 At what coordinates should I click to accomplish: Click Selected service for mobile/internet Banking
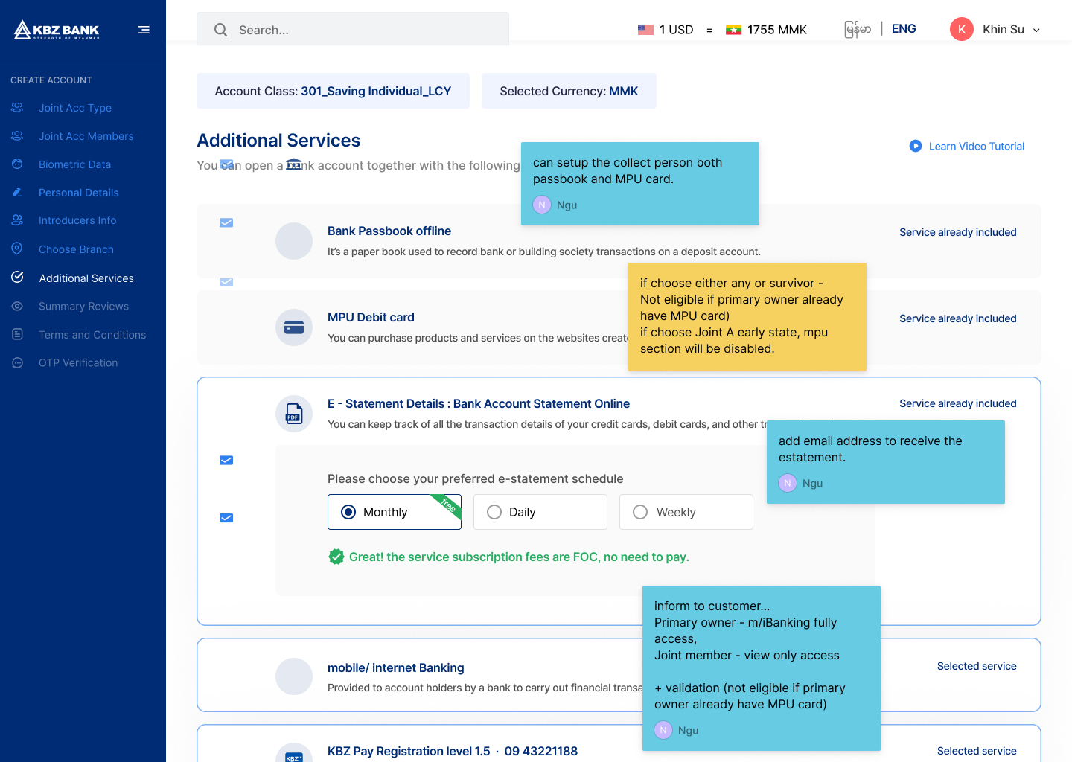tap(977, 666)
